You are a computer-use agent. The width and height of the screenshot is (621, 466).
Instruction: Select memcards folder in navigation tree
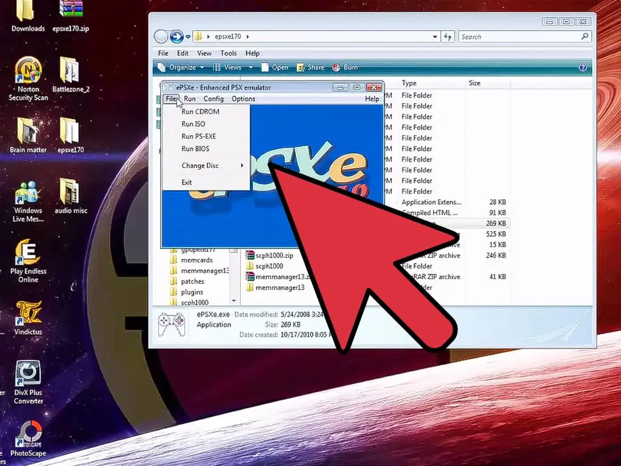pos(191,260)
